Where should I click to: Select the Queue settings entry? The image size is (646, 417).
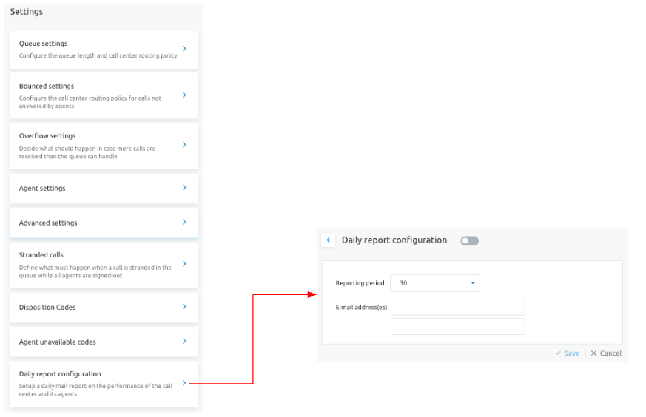104,50
